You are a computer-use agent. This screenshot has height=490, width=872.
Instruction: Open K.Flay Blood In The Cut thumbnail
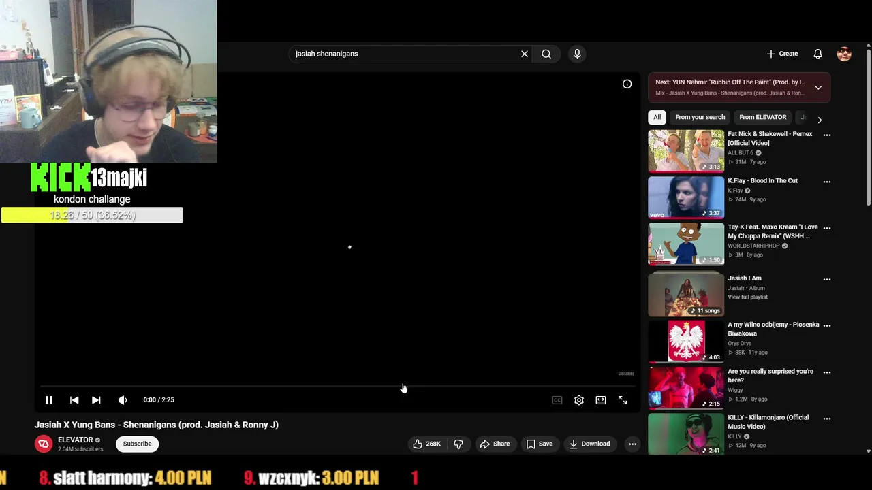(x=686, y=197)
